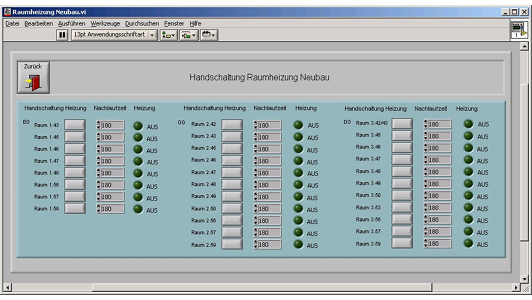This screenshot has width=532, height=300.
Task: Click Nachlaufzeit value field for Raum 3.50
Action: pos(439,196)
